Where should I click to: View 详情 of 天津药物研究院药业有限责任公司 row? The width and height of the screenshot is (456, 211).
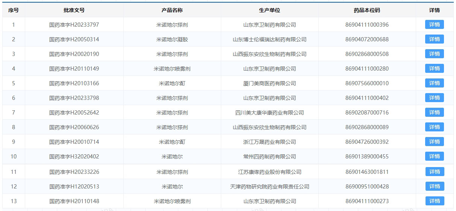point(435,187)
